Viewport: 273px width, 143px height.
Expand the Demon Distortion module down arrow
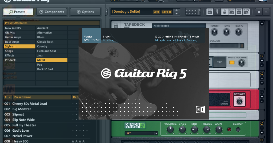click(262, 132)
